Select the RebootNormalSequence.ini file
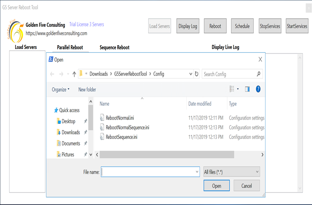Viewport: 312px width, 205px height. coord(127,127)
